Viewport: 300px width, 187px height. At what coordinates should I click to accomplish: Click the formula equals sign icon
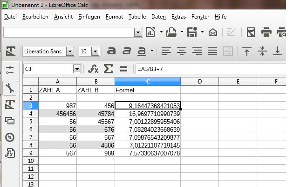coord(123,69)
